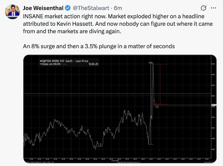
Task: Open the @TheStalwart handle link
Action: 91,8
